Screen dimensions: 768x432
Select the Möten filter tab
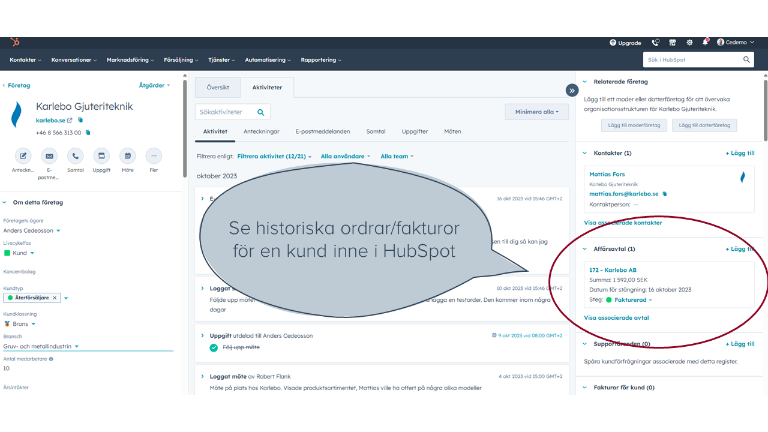pyautogui.click(x=452, y=131)
